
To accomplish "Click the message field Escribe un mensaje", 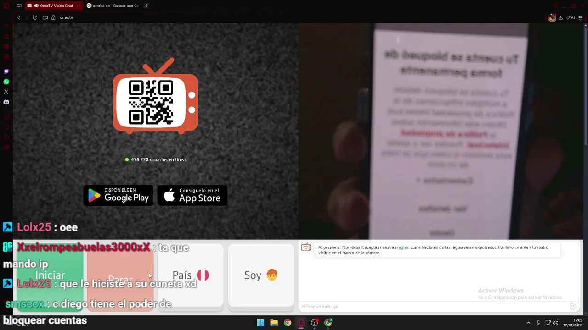I will pos(433,307).
